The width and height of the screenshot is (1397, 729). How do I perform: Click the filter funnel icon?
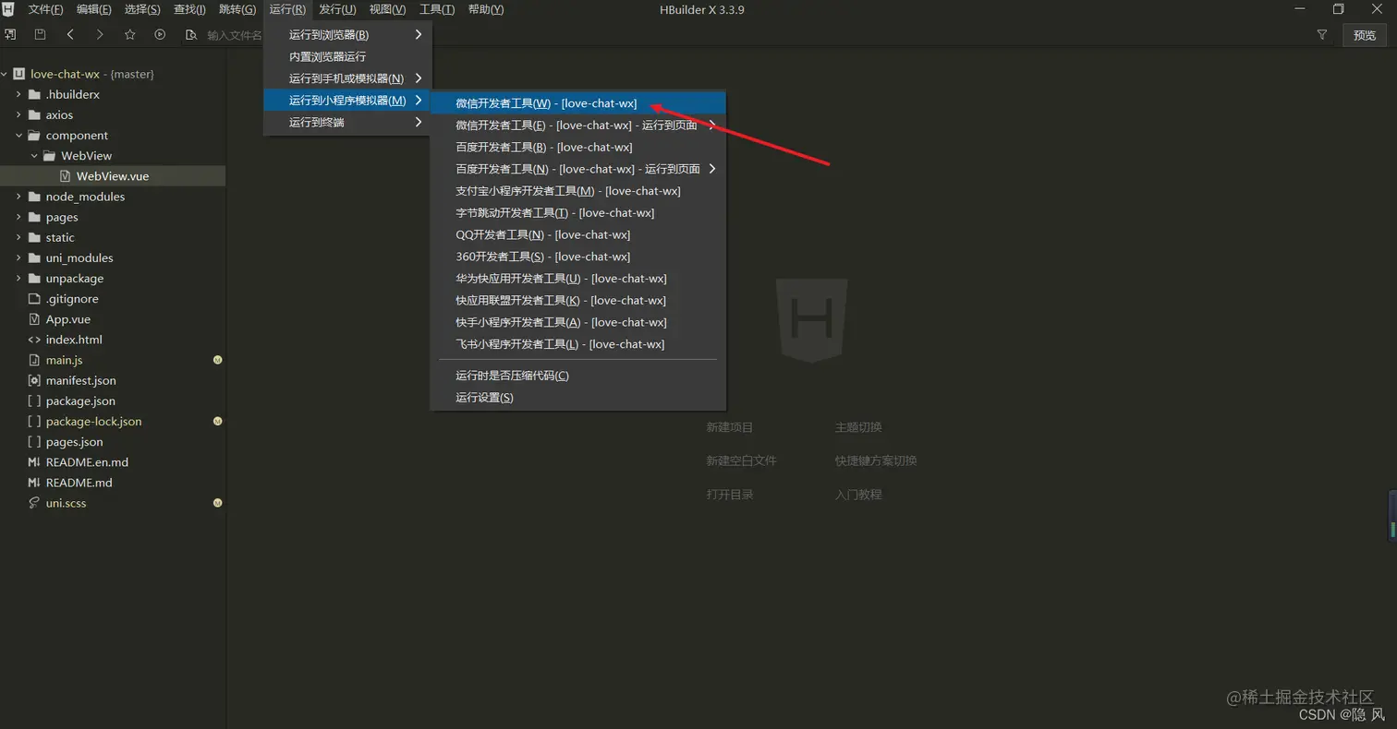1322,35
